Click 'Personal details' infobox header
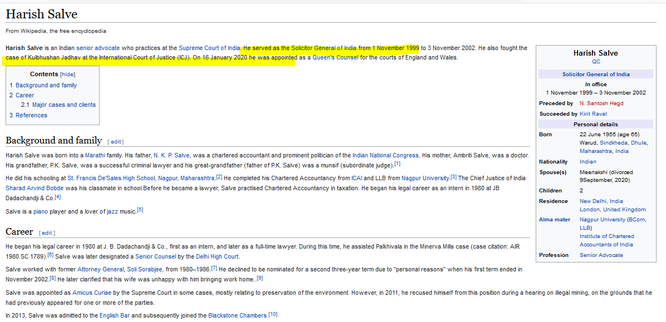The width and height of the screenshot is (666, 322). click(x=596, y=125)
